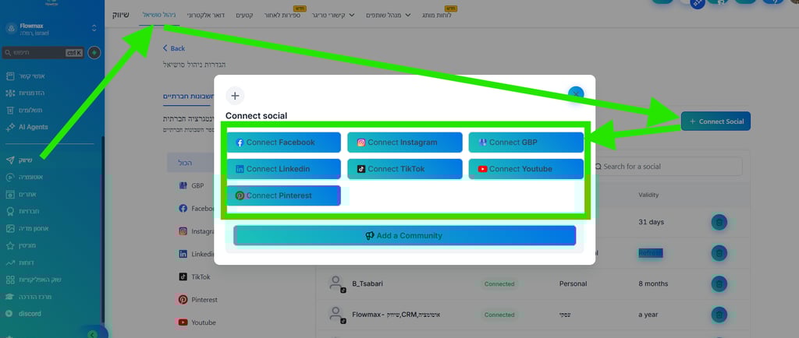
Task: Click the Connect Instagram button
Action: point(405,143)
